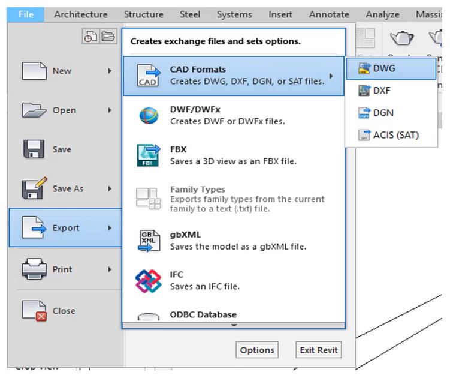This screenshot has width=450, height=378.
Task: Choose ACIS (SAT) export format
Action: tap(391, 135)
